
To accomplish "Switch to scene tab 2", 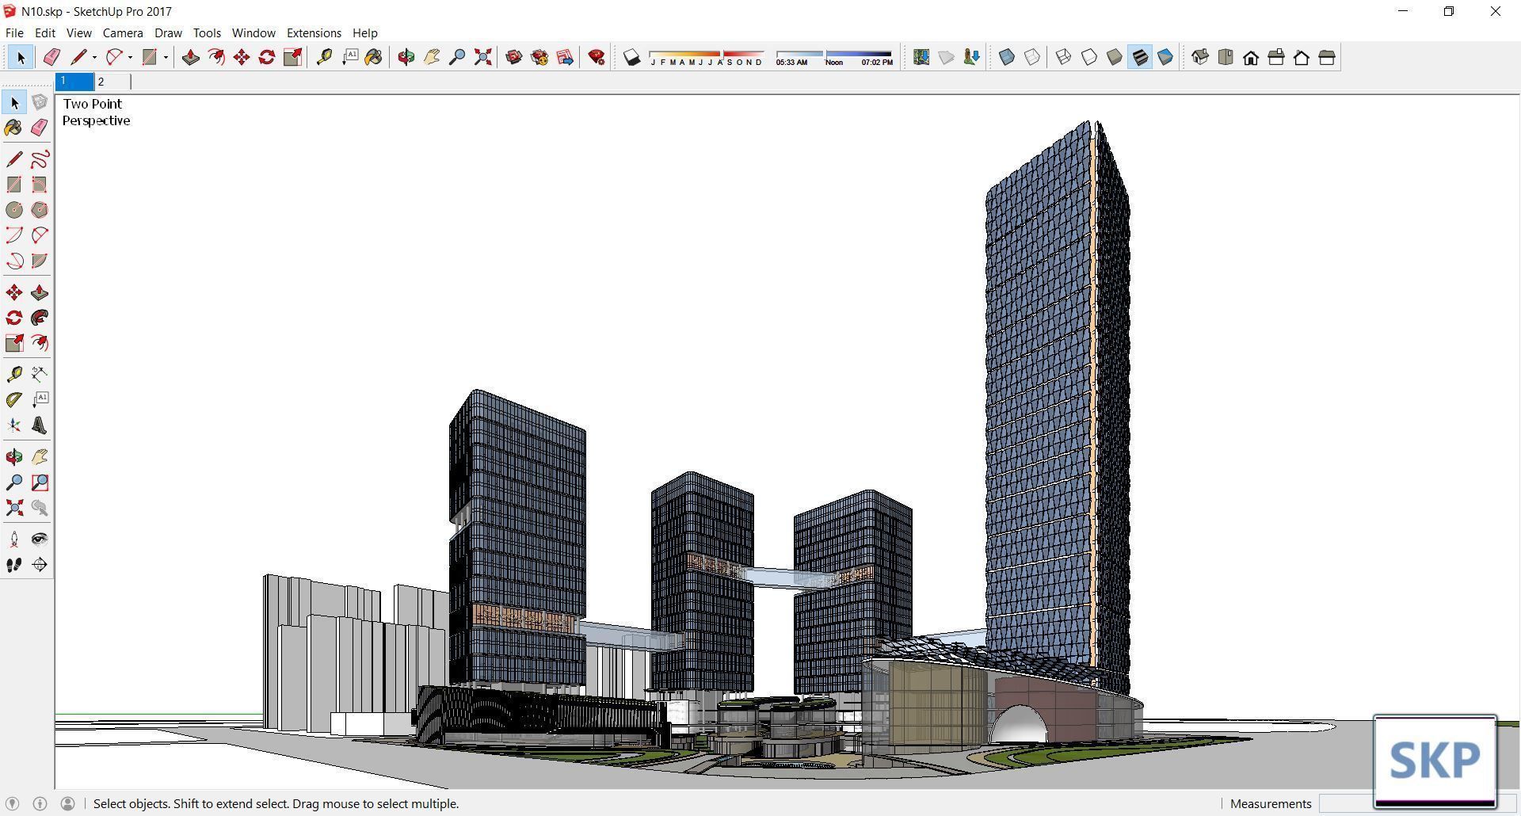I will point(112,82).
